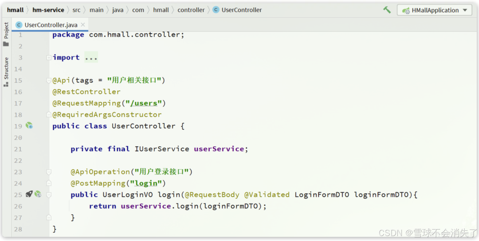The height and width of the screenshot is (241, 479).
Task: Click the Build project hammer icon
Action: 387,10
